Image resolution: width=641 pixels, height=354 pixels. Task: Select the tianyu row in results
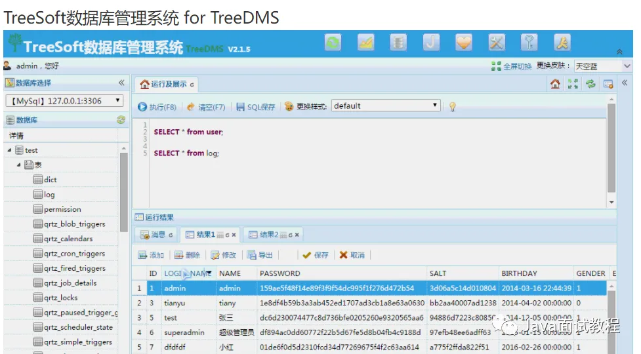point(369,303)
